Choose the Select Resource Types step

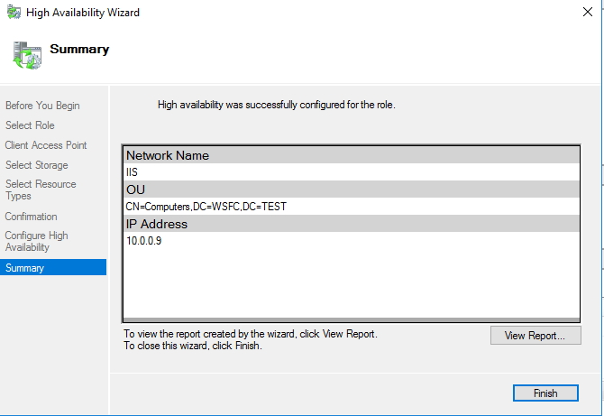(41, 190)
